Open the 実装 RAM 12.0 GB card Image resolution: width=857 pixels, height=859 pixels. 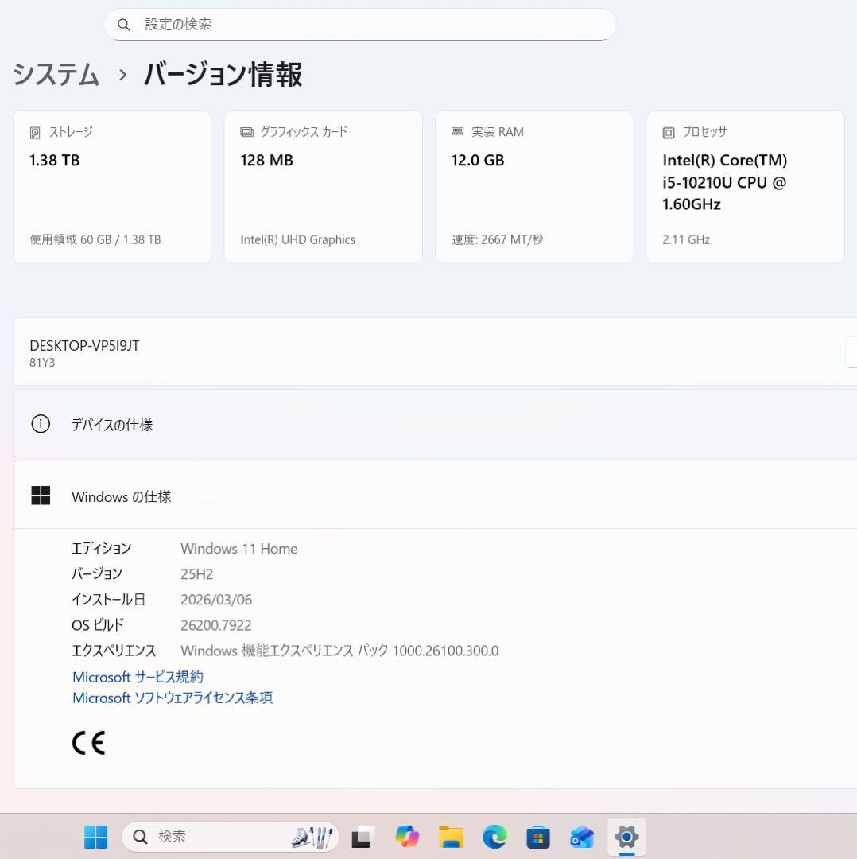pos(534,187)
